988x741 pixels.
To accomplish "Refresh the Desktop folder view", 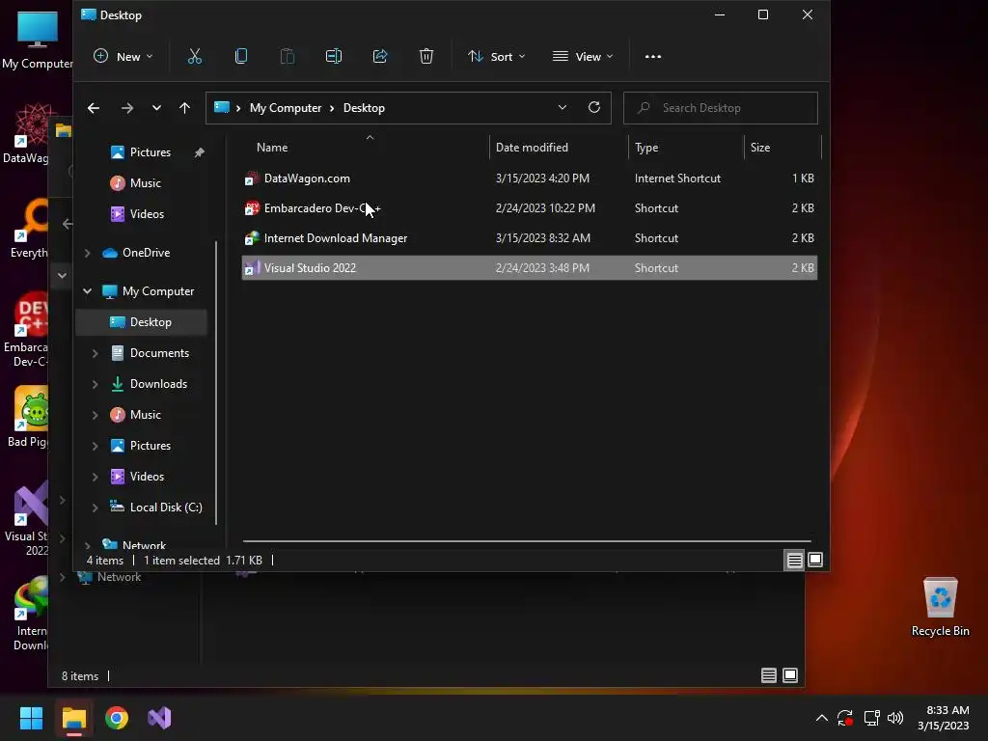I will pos(594,108).
